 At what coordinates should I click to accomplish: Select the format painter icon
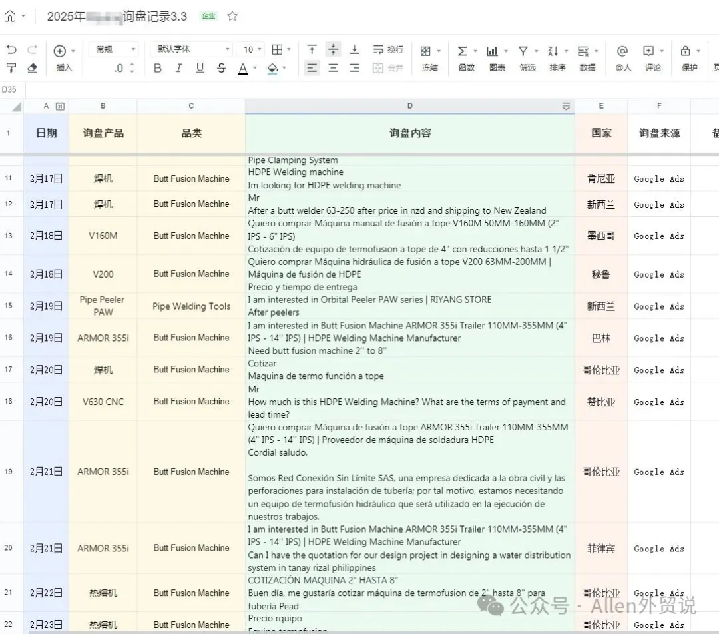11,68
